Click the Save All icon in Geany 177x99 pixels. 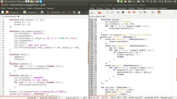[x=112, y=12]
